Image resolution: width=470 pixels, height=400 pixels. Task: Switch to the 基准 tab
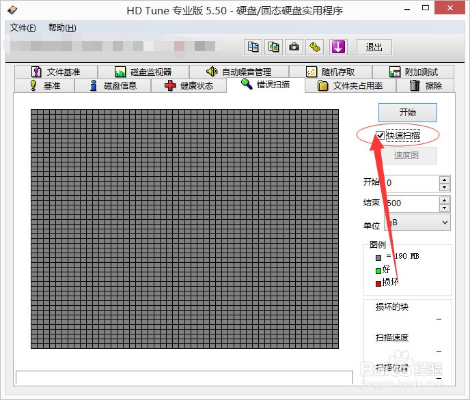[x=44, y=85]
